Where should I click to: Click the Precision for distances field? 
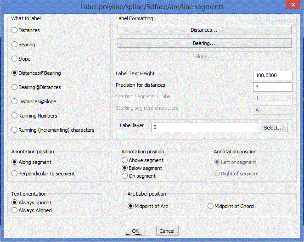tap(272, 87)
